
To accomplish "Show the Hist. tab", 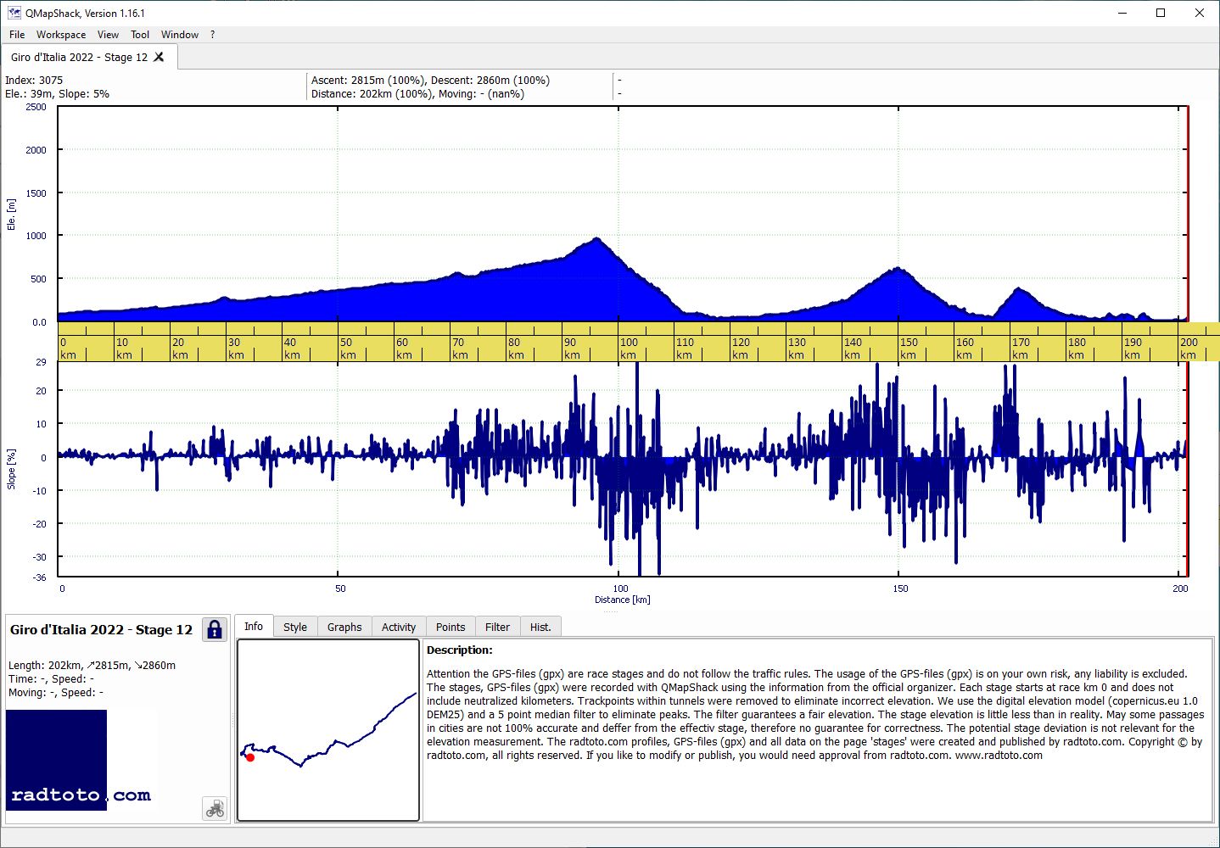I will [540, 627].
